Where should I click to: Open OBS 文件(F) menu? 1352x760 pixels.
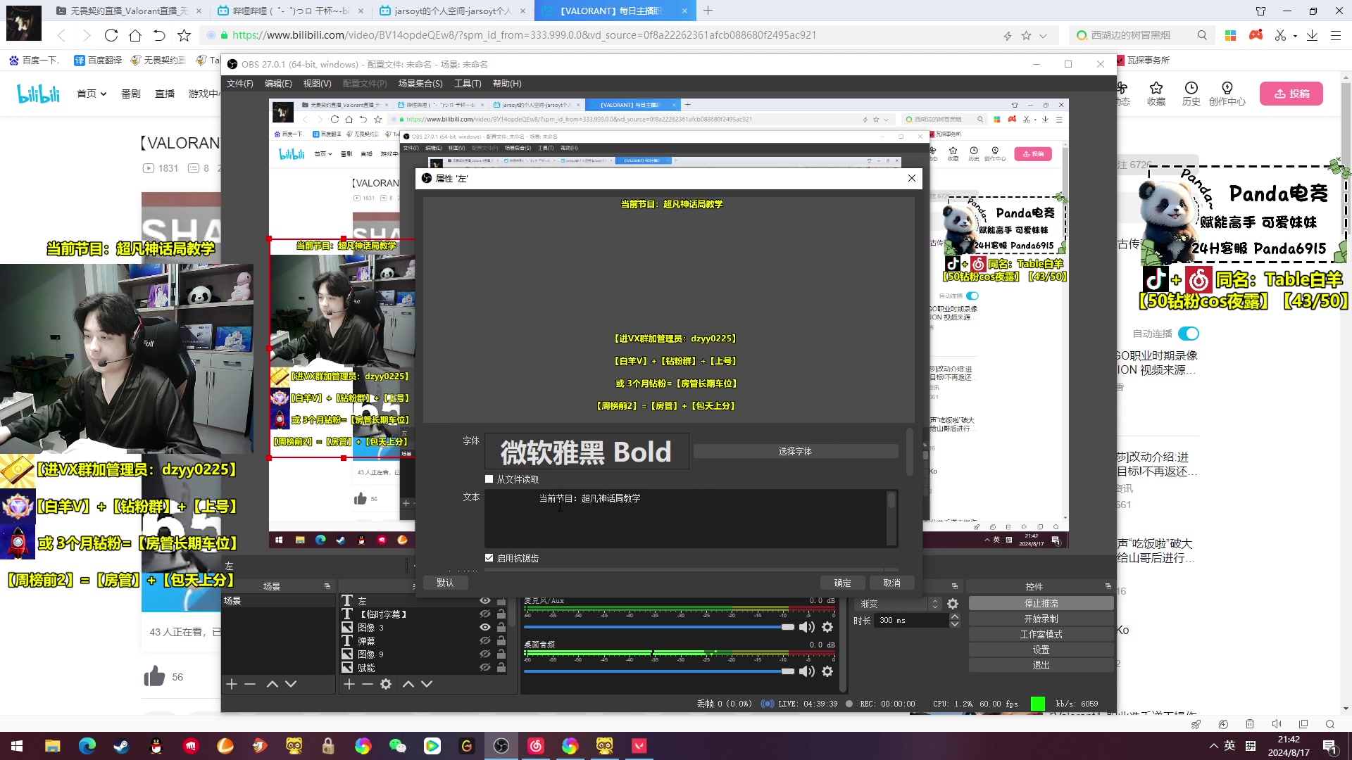240,84
